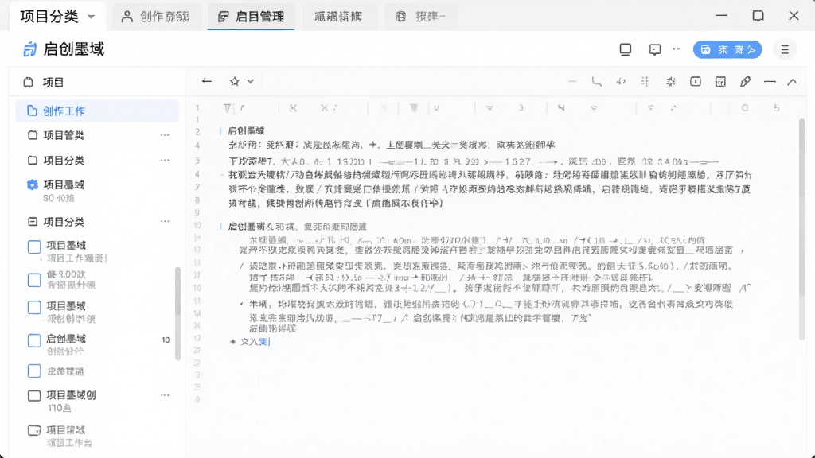
Task: Star this document as favorite
Action: pos(235,81)
